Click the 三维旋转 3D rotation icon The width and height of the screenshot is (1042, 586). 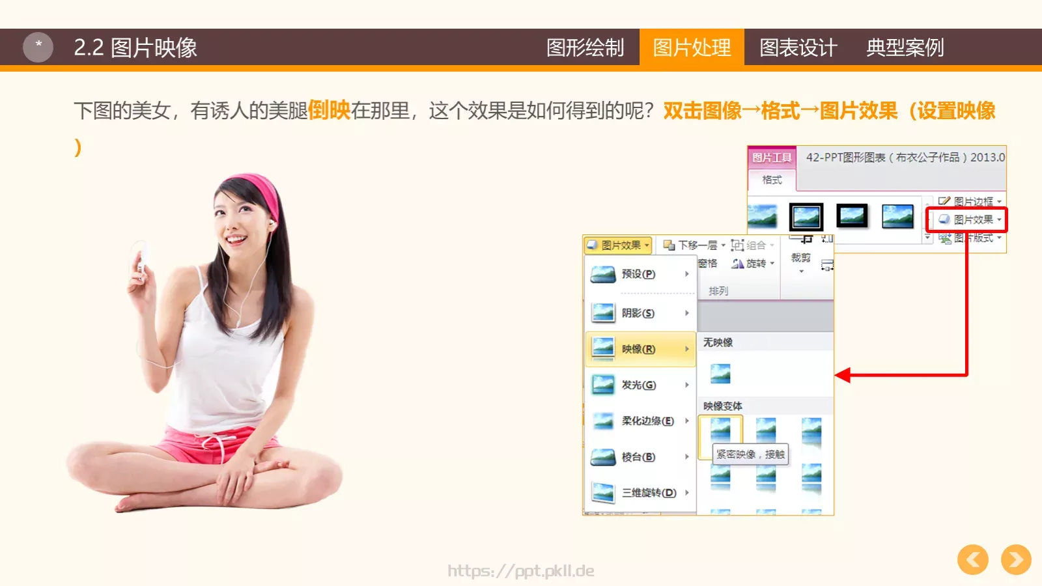click(603, 492)
